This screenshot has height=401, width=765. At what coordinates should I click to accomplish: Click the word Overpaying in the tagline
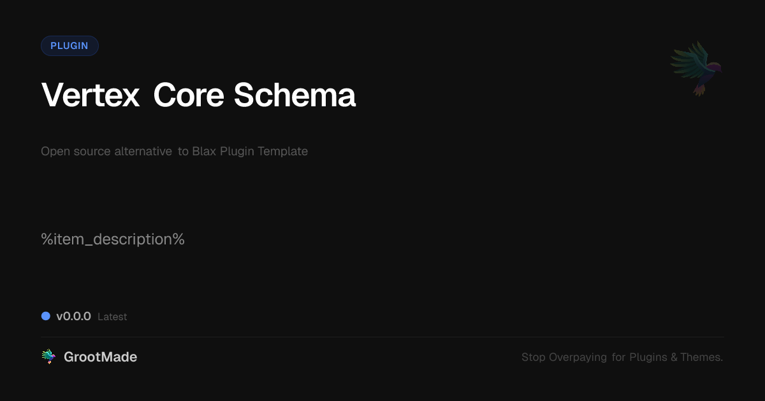click(578, 357)
